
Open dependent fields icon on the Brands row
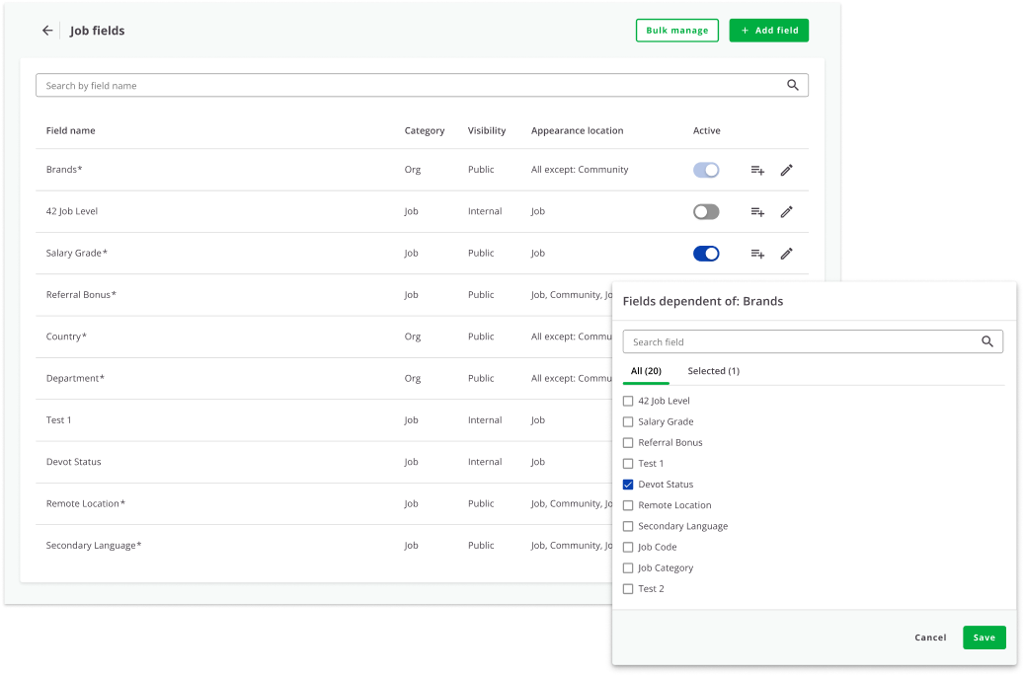(756, 170)
